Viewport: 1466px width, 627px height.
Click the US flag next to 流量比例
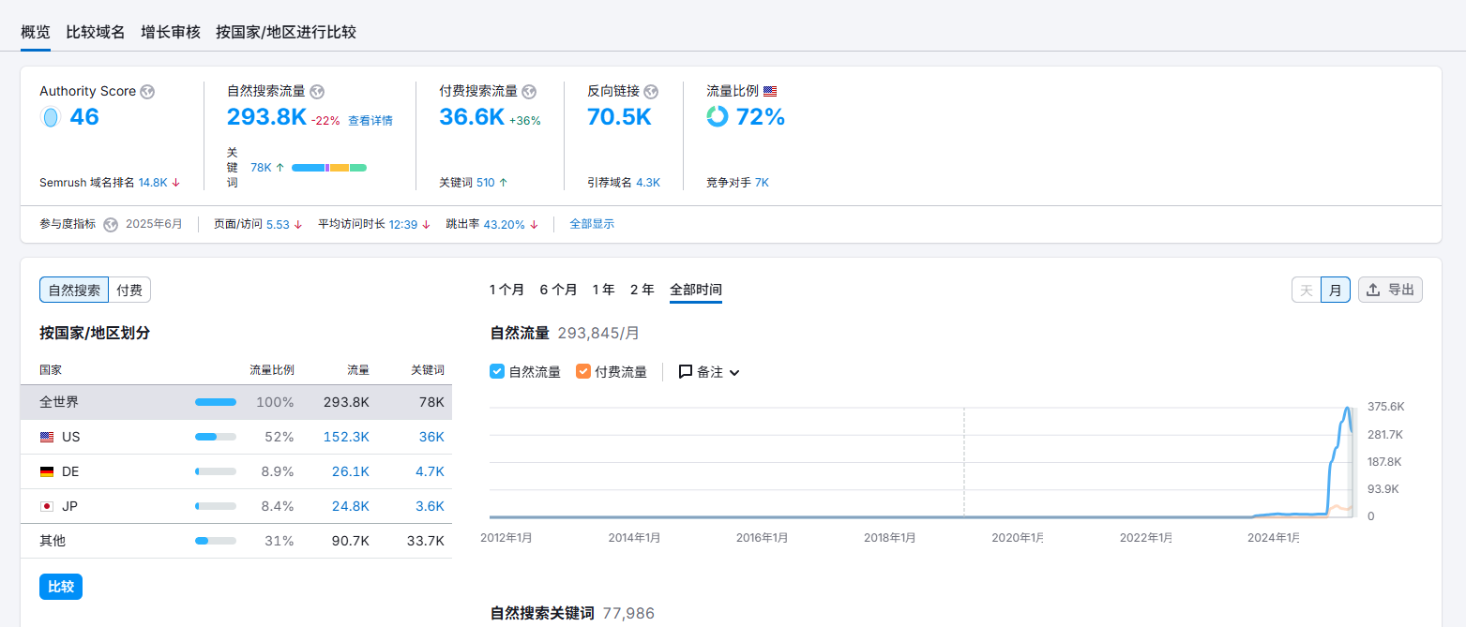tap(770, 92)
